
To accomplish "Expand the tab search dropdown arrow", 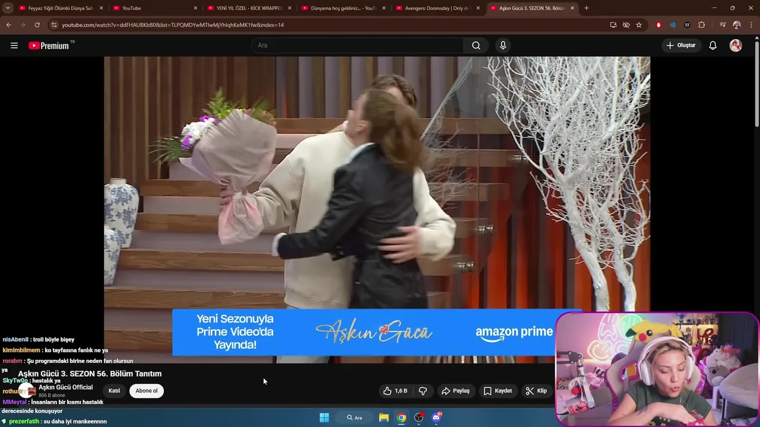I will [x=8, y=8].
